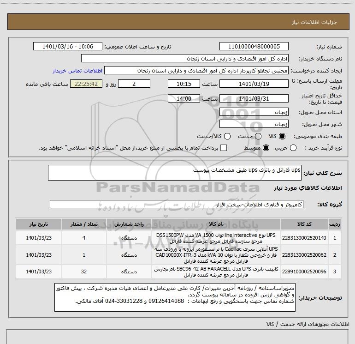Screen dimensions: 355x344
Task: Tick the Islamic treasury bonds payment checkbox
Action: pos(224,148)
